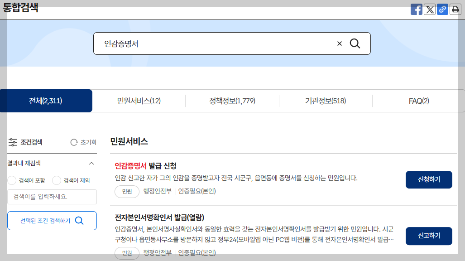Click the 신청하기 button
This screenshot has height=261, width=465.
(x=429, y=179)
